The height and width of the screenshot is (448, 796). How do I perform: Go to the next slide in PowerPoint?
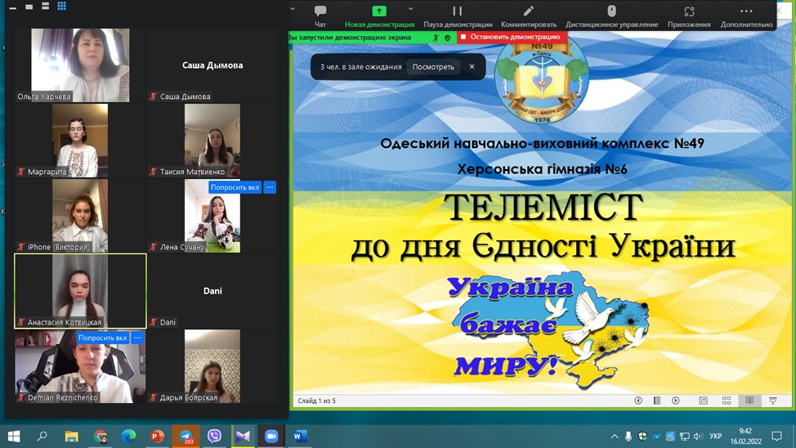[676, 401]
